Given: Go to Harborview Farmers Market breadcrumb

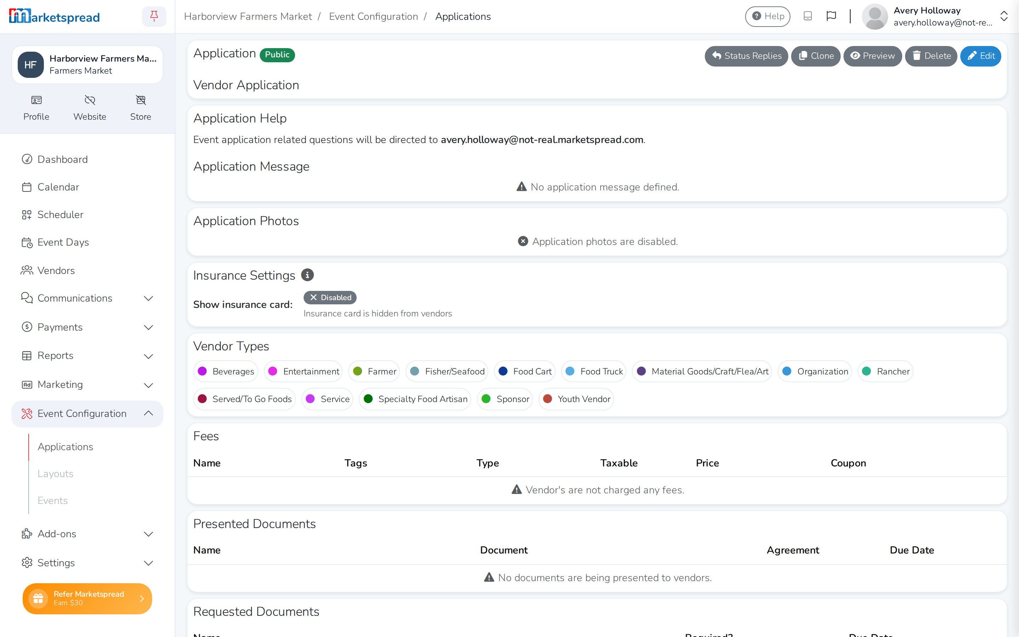Looking at the screenshot, I should [x=248, y=16].
